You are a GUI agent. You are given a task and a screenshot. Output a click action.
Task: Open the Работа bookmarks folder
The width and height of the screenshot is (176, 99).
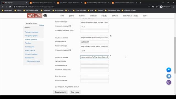tap(18, 10)
